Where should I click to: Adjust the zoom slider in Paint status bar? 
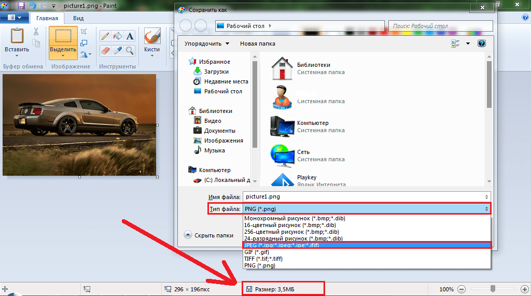[493, 289]
